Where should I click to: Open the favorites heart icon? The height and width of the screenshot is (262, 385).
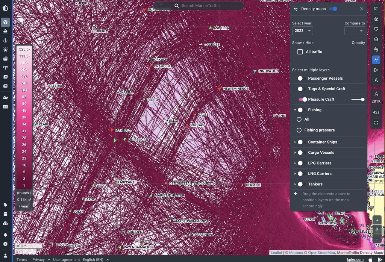click(x=376, y=29)
